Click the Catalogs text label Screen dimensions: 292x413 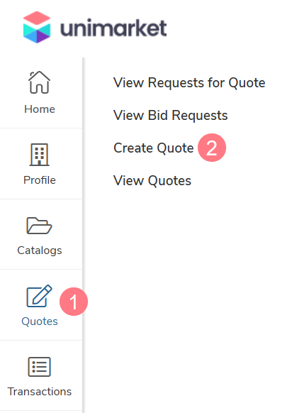[40, 250]
